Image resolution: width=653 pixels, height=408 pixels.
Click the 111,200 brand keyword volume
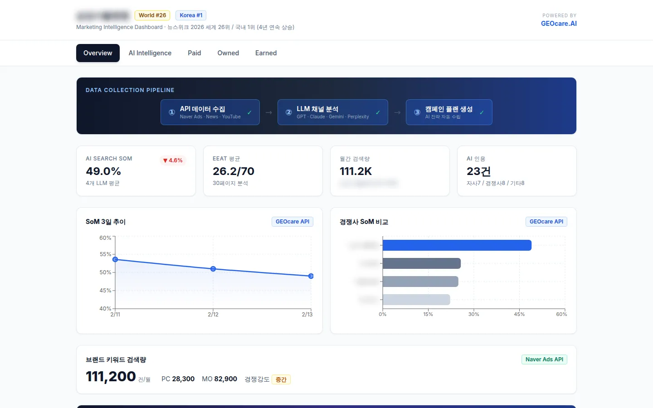point(111,376)
